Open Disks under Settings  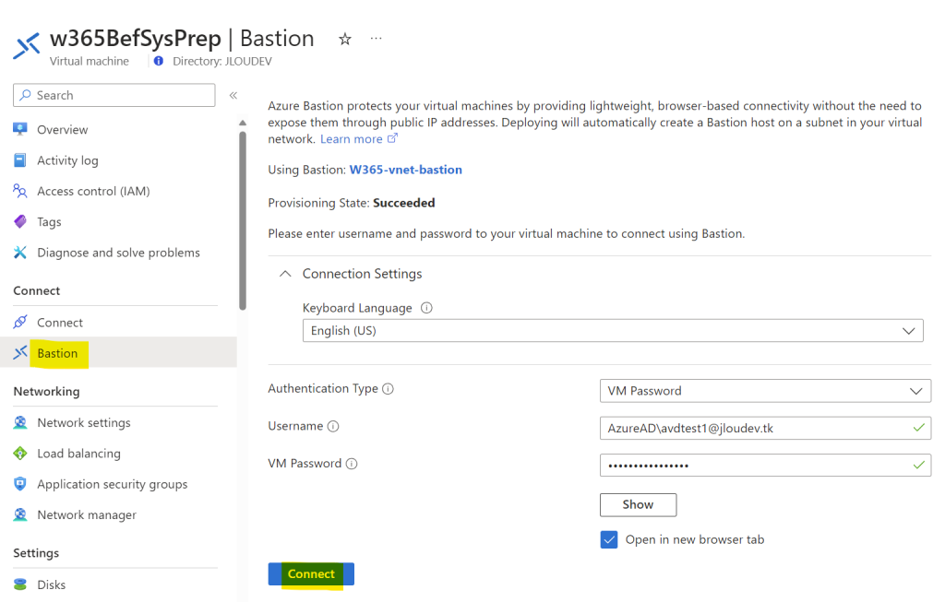pyautogui.click(x=52, y=584)
